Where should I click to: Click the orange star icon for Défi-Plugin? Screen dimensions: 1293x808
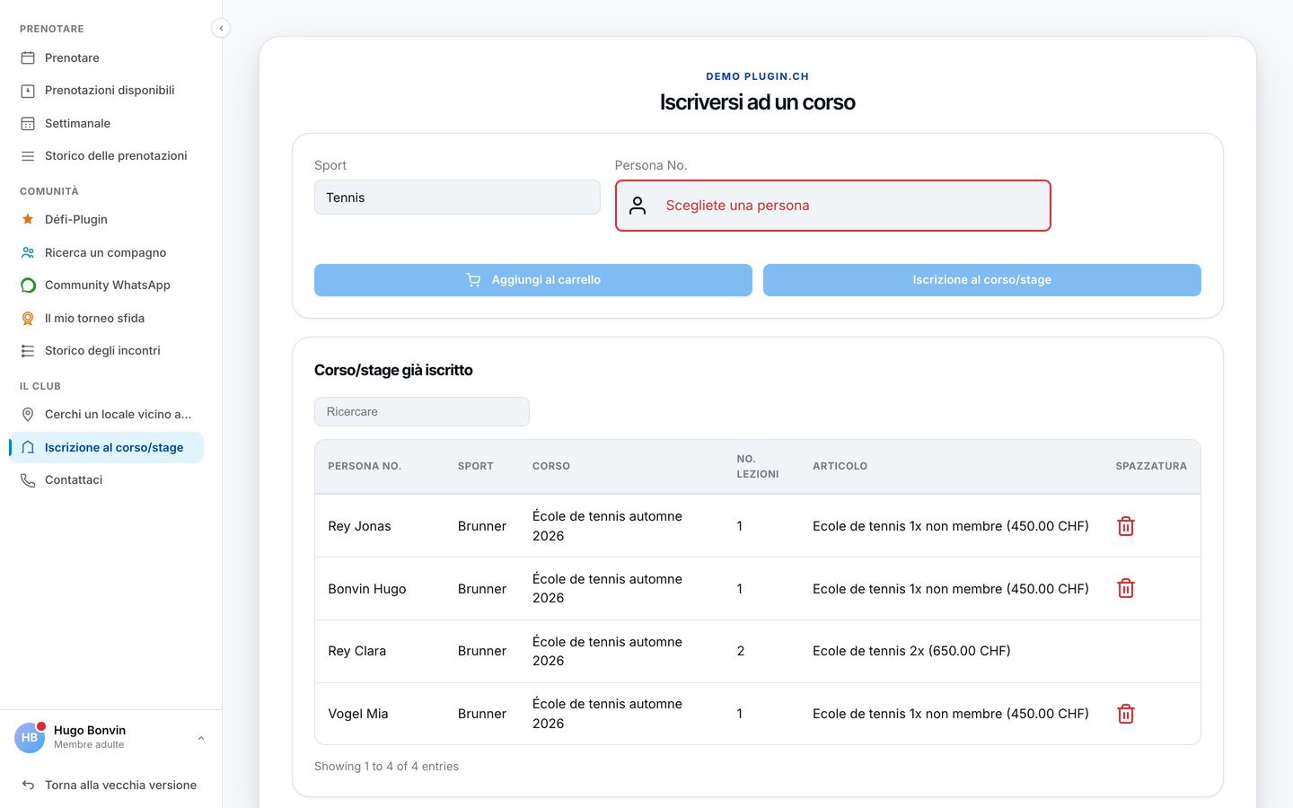click(28, 219)
